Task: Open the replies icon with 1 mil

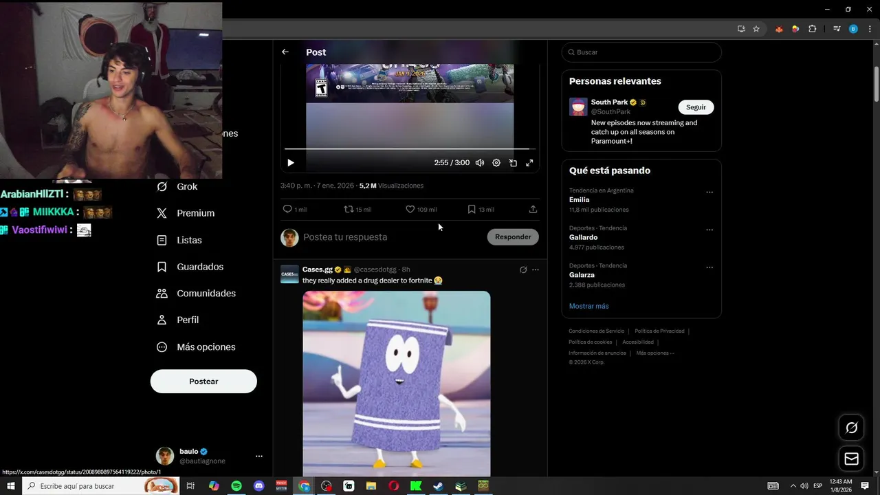Action: (x=294, y=210)
